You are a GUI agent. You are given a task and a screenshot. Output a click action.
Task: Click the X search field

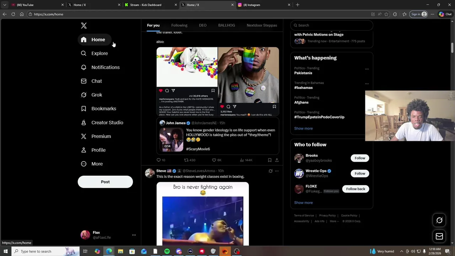point(332,25)
